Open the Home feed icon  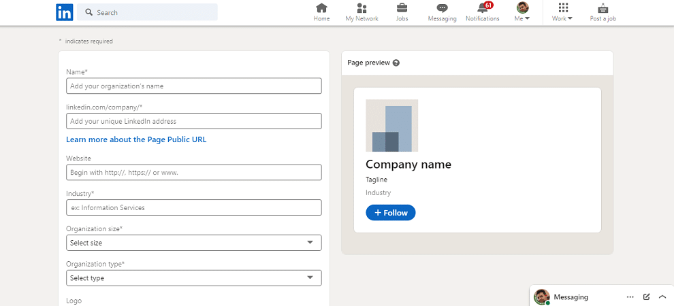click(x=321, y=7)
